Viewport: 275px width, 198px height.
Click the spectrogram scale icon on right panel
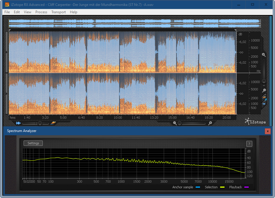pyautogui.click(x=264, y=98)
